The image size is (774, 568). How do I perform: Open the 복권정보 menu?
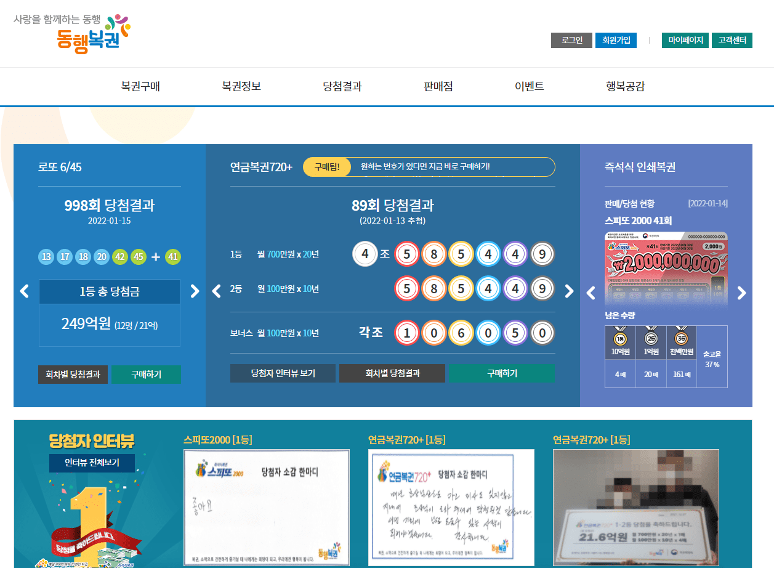pyautogui.click(x=241, y=86)
